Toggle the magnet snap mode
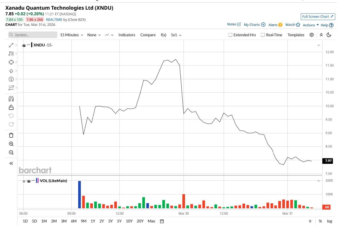Viewport: 337px width, 225px height. [x=11, y=99]
